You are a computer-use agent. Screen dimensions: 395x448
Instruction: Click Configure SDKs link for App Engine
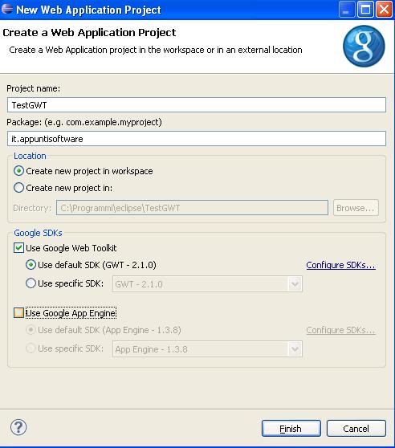pos(340,330)
